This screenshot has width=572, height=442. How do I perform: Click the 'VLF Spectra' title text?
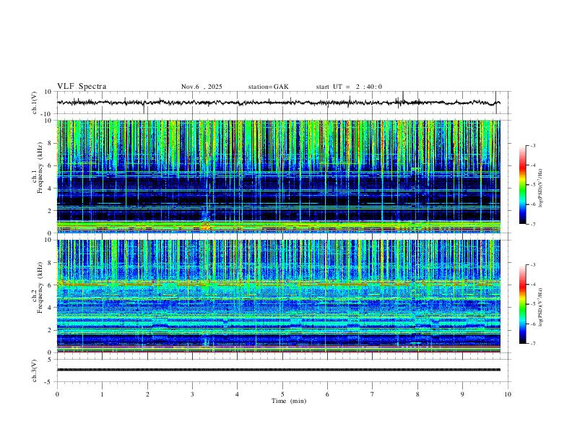(x=82, y=87)
